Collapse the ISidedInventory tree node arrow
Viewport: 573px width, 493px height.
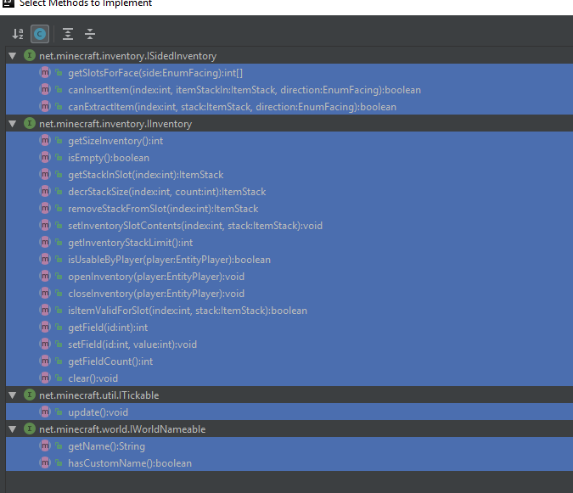coord(12,56)
